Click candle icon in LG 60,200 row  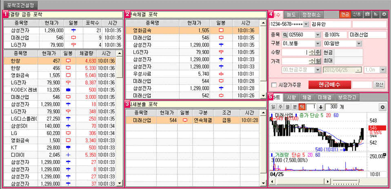click(67, 133)
